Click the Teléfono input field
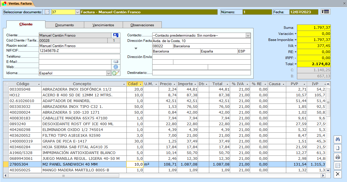Screen dimensions: 347x182 [x=79, y=57]
